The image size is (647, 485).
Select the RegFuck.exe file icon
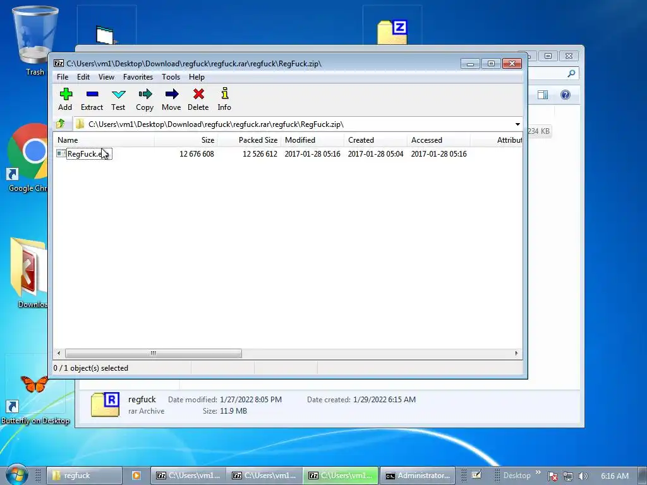[x=61, y=153]
